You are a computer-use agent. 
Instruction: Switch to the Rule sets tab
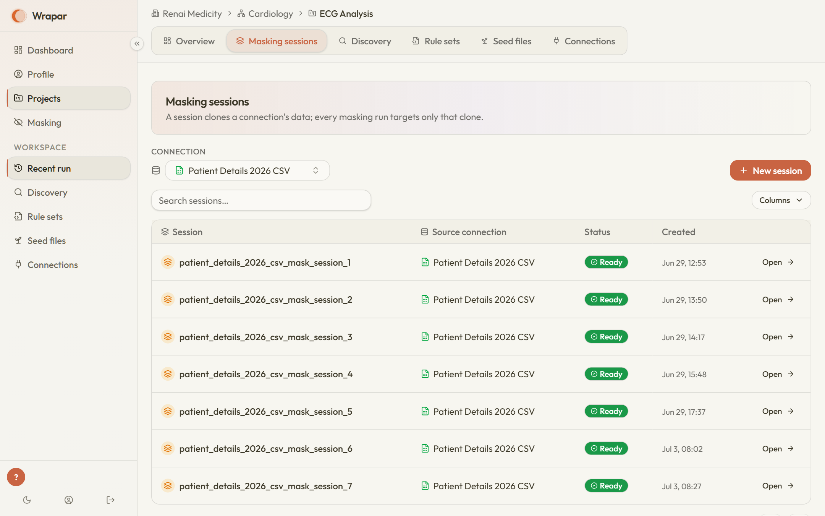pos(436,41)
